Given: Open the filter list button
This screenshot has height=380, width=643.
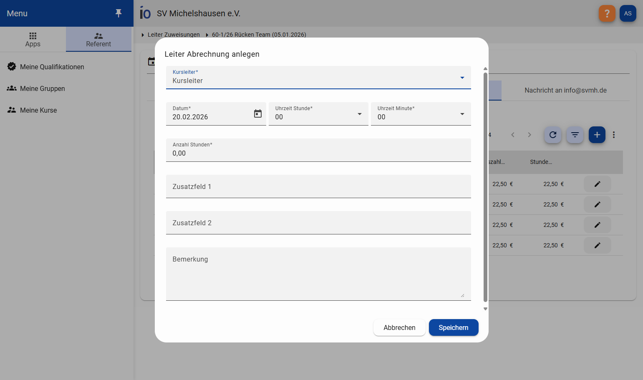Looking at the screenshot, I should (575, 135).
